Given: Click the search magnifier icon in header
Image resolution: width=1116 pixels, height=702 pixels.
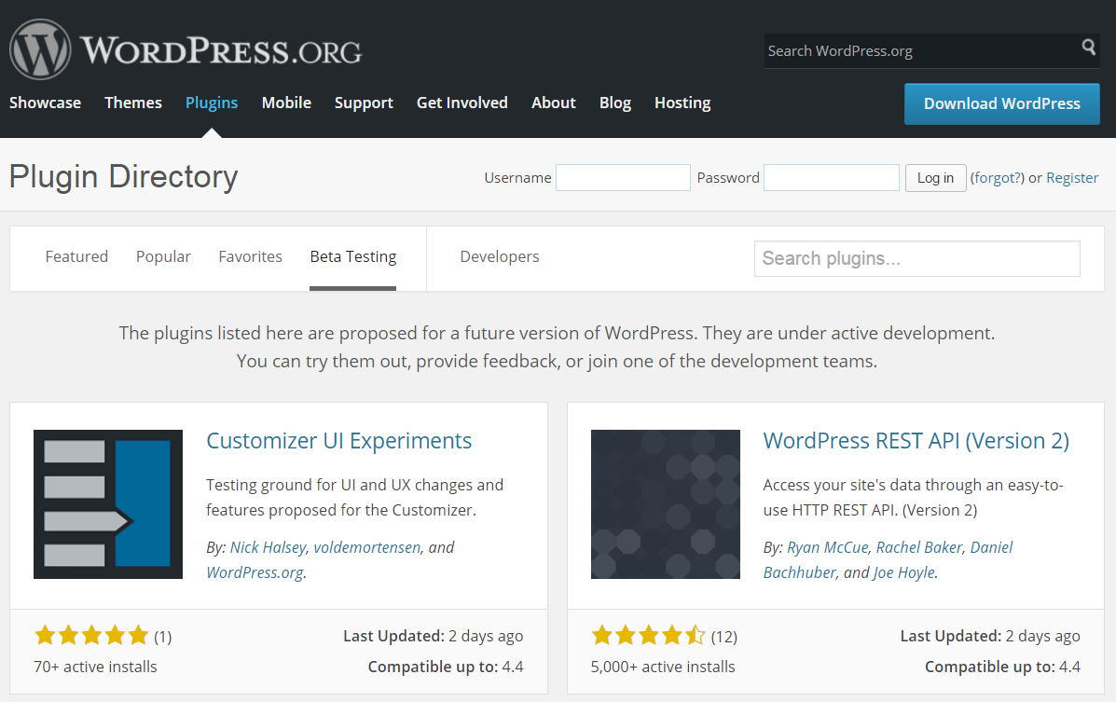Looking at the screenshot, I should tap(1088, 47).
